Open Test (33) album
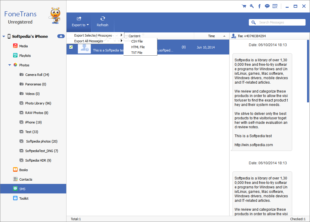This screenshot has height=222, width=310. click(x=32, y=132)
